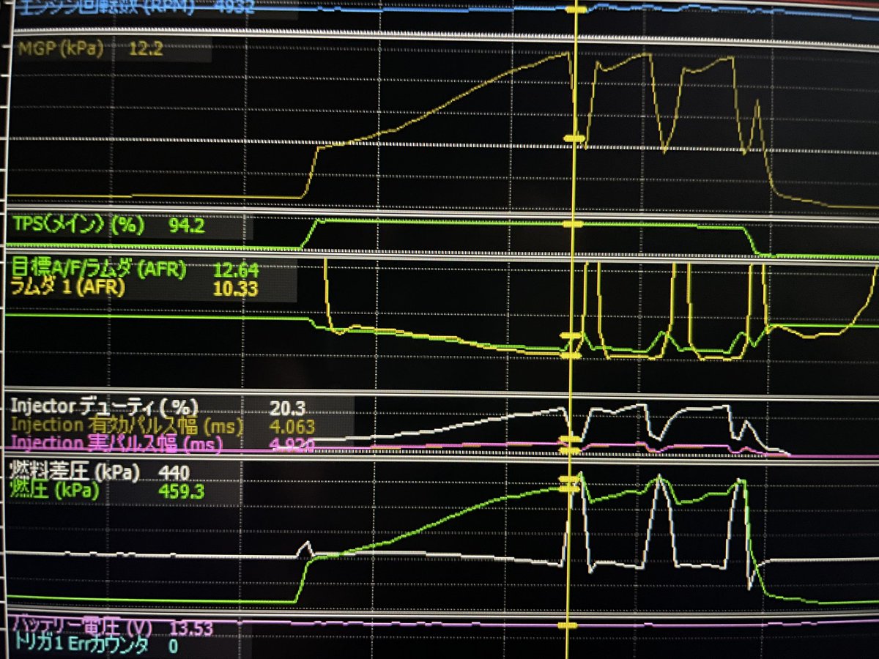Click the effective pulse width value 4.063
This screenshot has height=659, width=879.
pyautogui.click(x=292, y=428)
